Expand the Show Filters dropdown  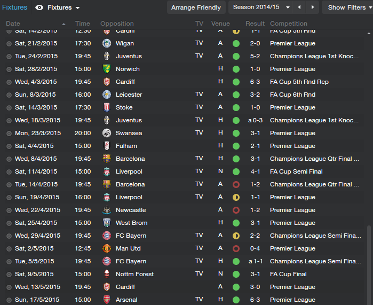[349, 7]
